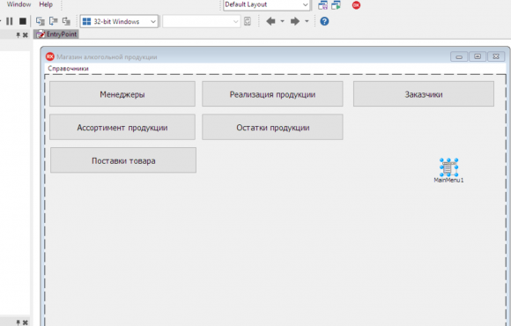Click the blue Help question mark icon
The width and height of the screenshot is (511, 326).
coord(324,21)
